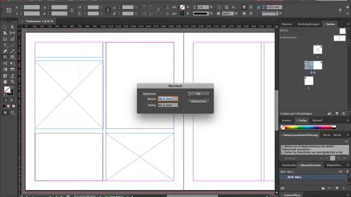Switch to Zeichenformate tab
Viewport: 351px width, 197px height.
(x=288, y=165)
